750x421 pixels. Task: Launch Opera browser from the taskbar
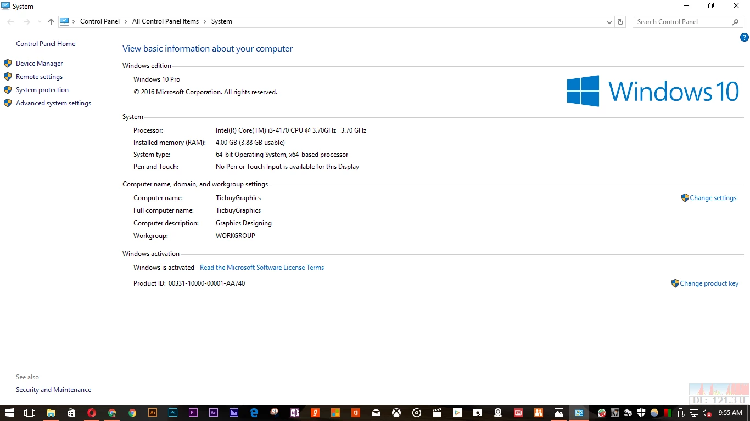pyautogui.click(x=92, y=413)
